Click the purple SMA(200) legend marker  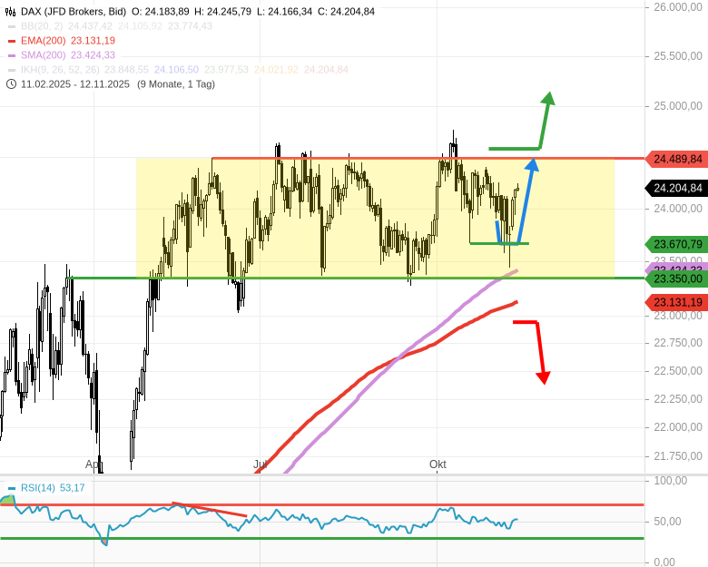(12, 55)
